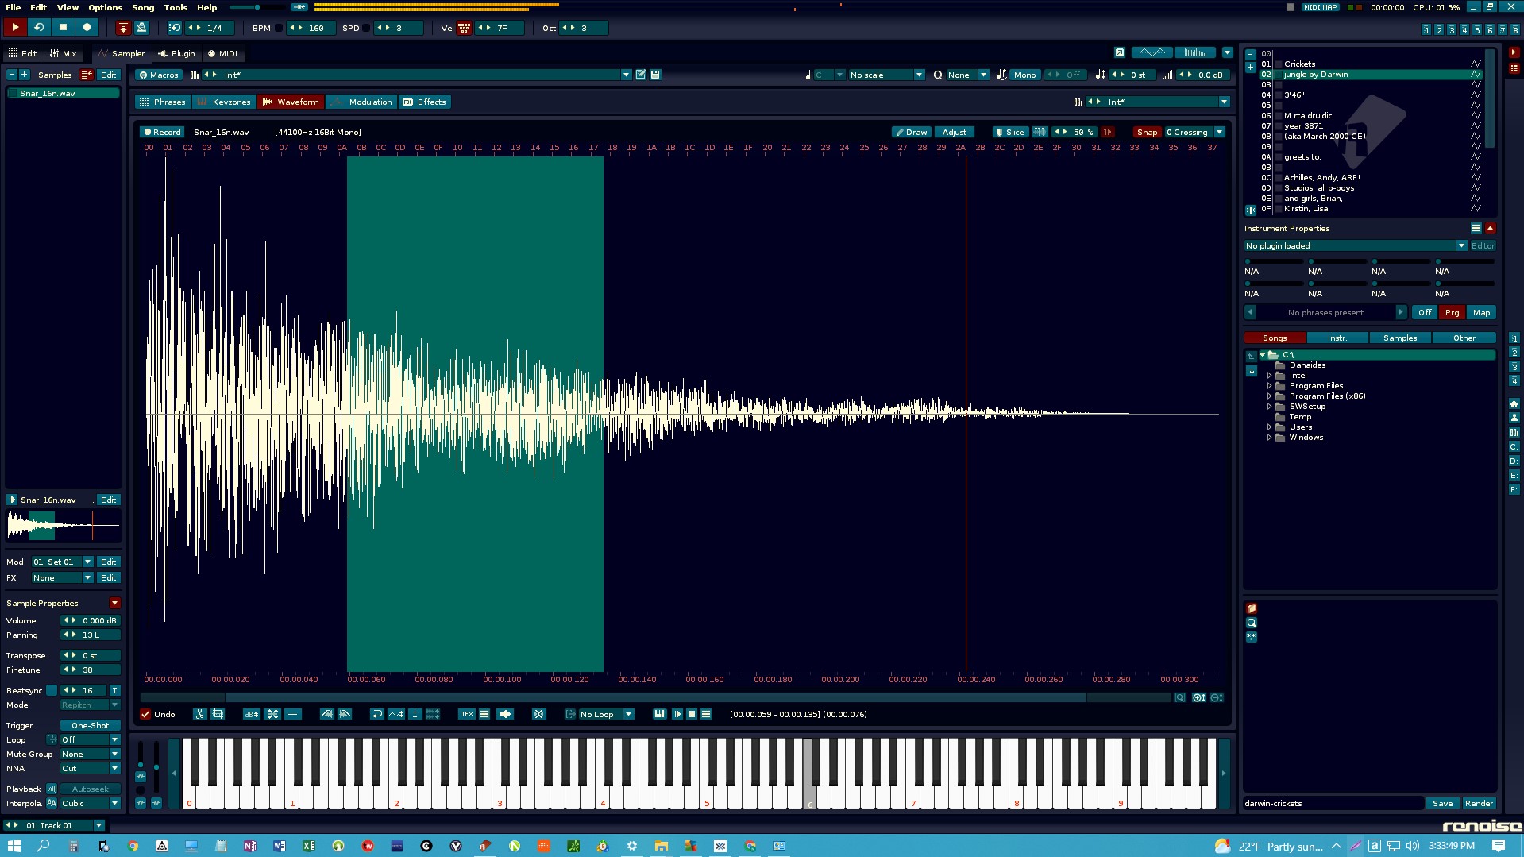This screenshot has height=857, width=1524.
Task: Stop playback in the transport bar
Action: point(63,27)
